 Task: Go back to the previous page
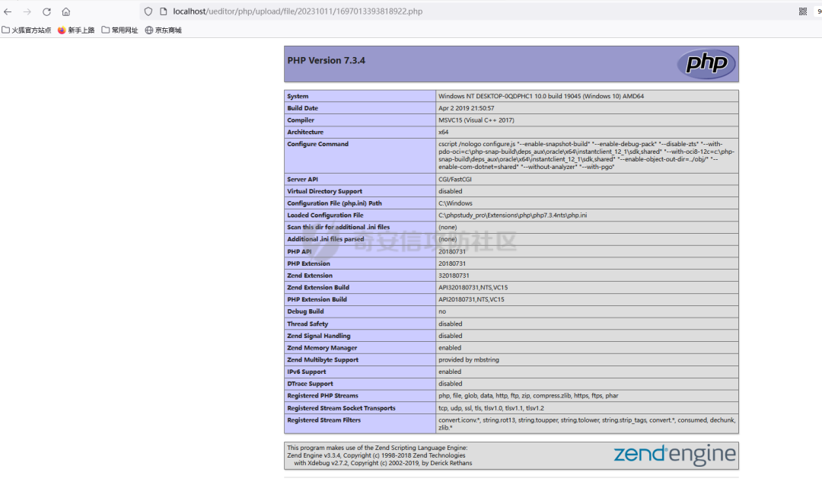point(8,11)
